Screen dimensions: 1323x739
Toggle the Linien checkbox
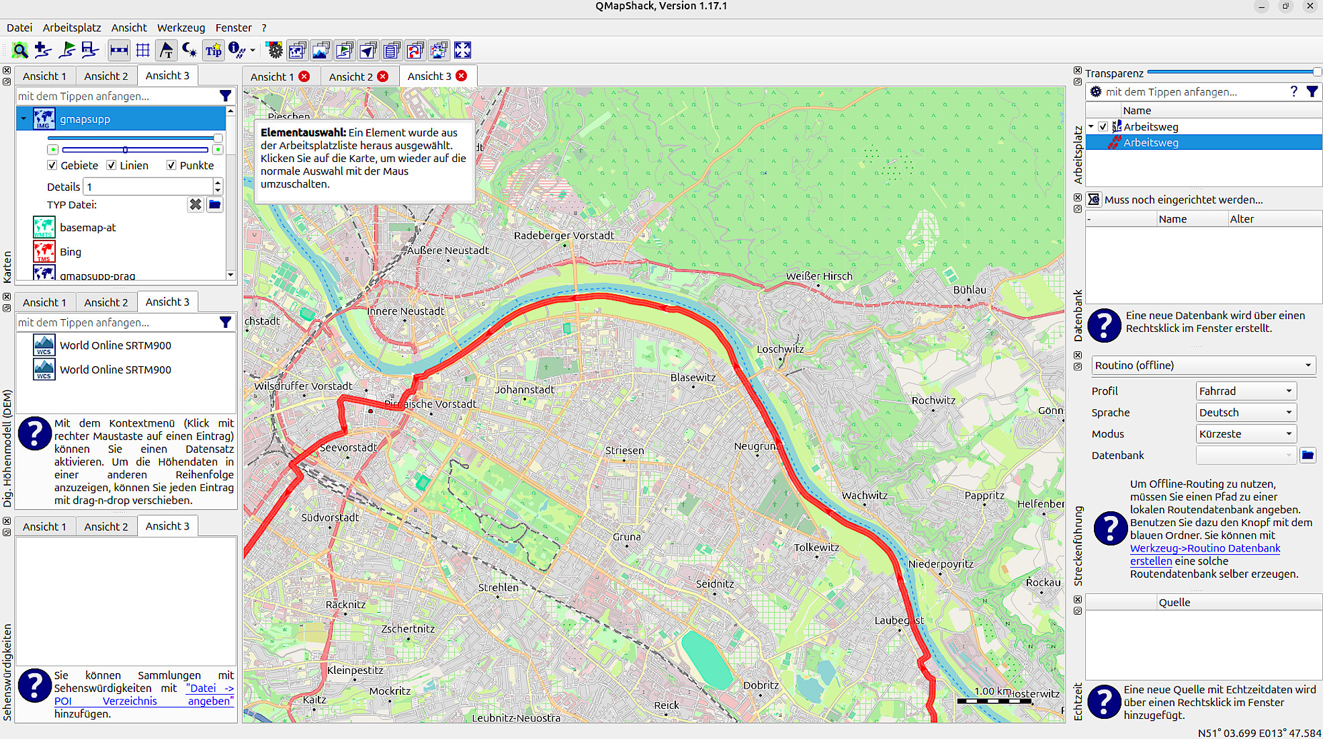[112, 165]
